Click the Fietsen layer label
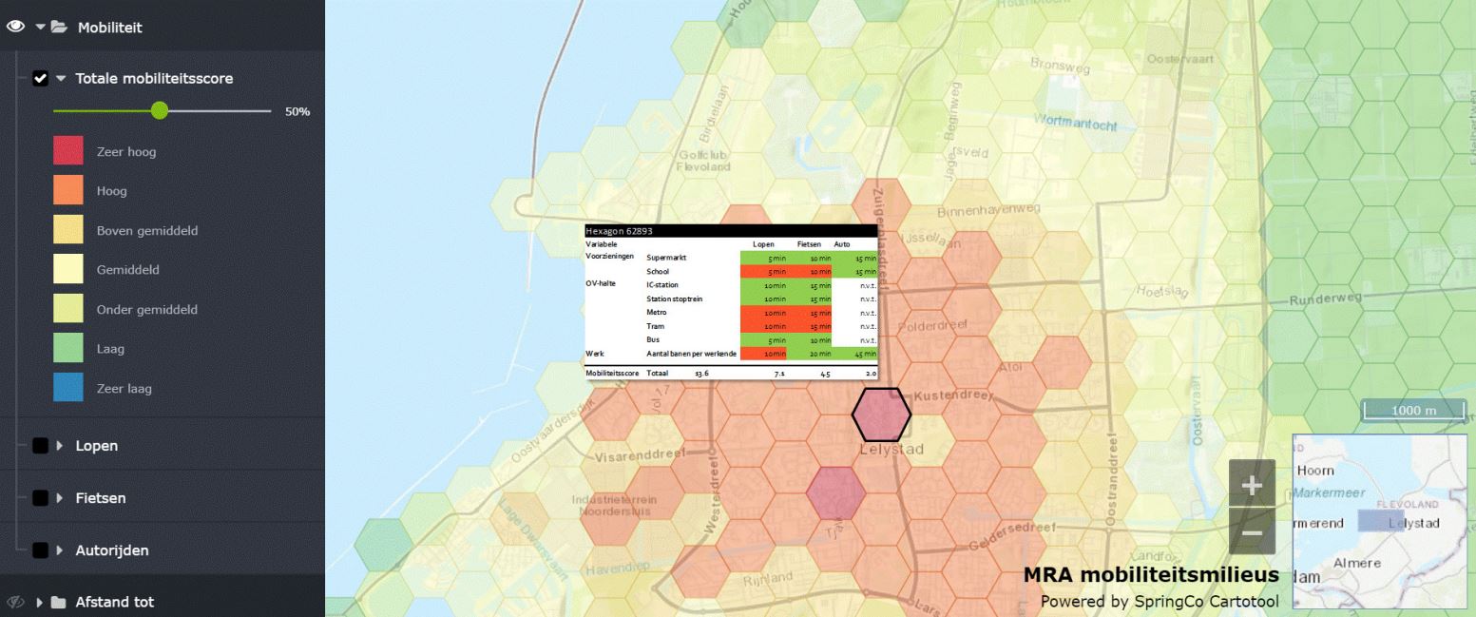Image resolution: width=1476 pixels, height=617 pixels. click(101, 498)
